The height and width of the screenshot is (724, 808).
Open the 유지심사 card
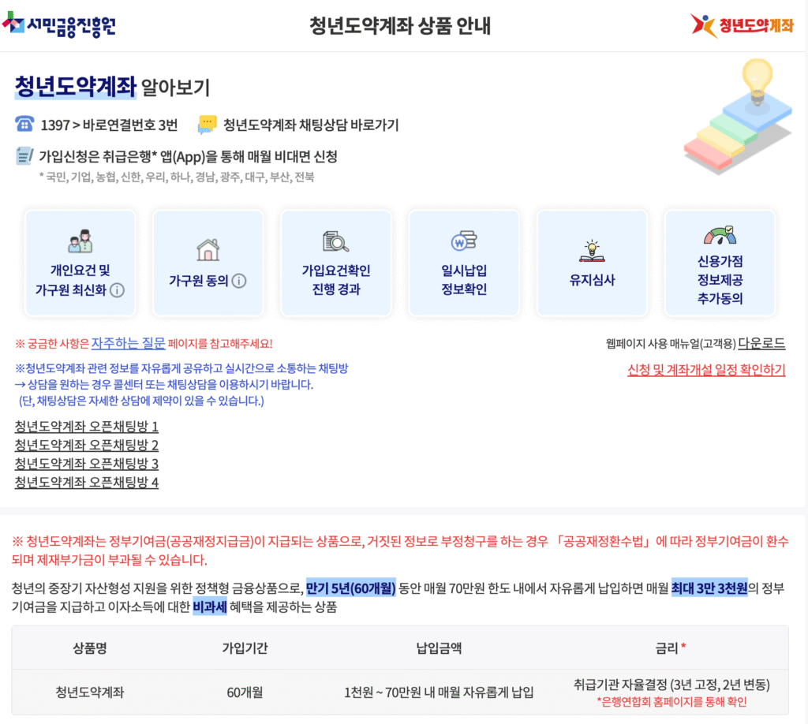click(x=591, y=263)
